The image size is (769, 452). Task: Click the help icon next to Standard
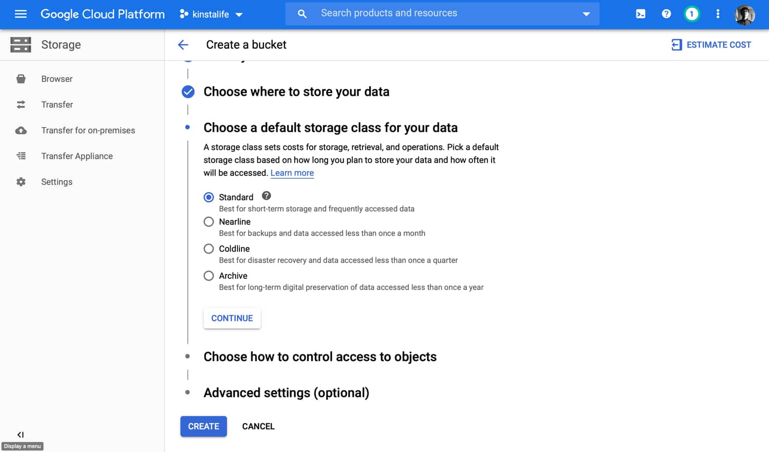[x=266, y=195]
